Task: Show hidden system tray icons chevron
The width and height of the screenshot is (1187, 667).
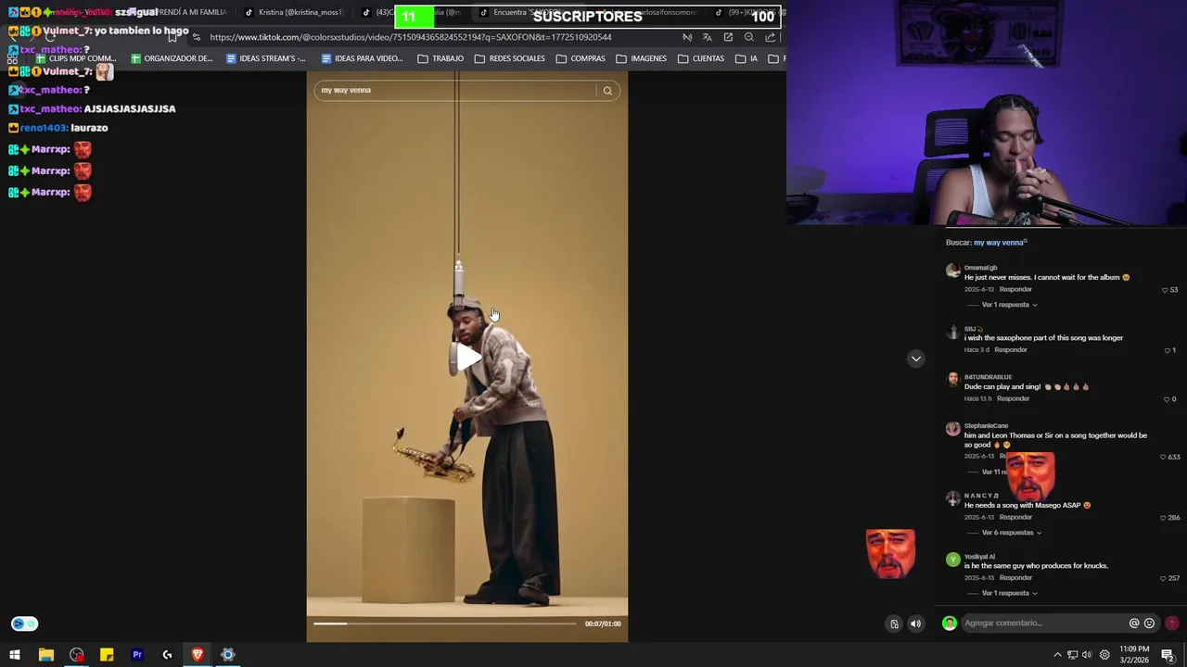Action: pos(1057,655)
